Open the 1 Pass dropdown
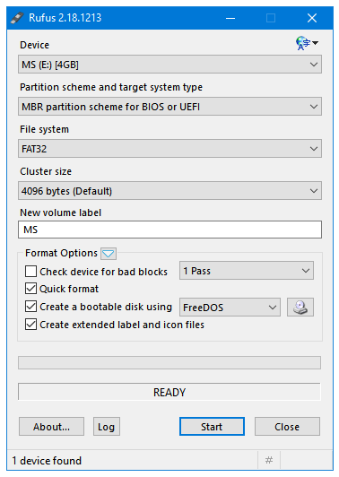The width and height of the screenshot is (339, 477). [247, 271]
